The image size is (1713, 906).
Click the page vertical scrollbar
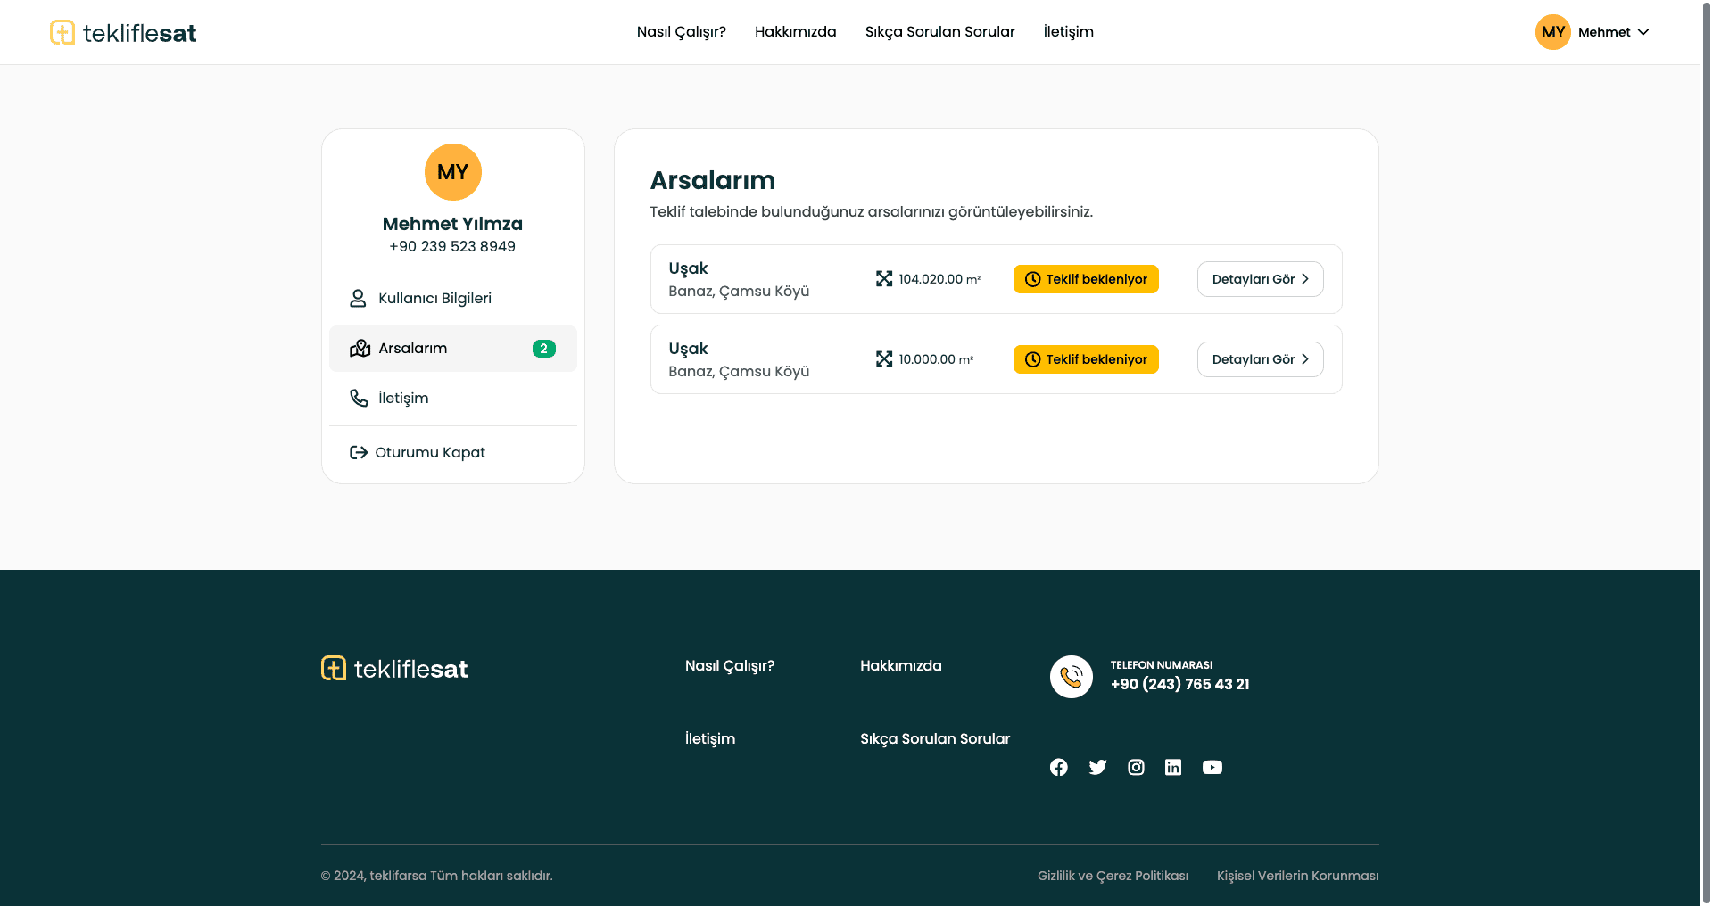[1706, 357]
